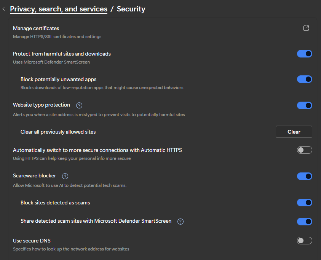321x260 pixels.
Task: Click the Scareware blocker setting title
Action: pos(34,176)
